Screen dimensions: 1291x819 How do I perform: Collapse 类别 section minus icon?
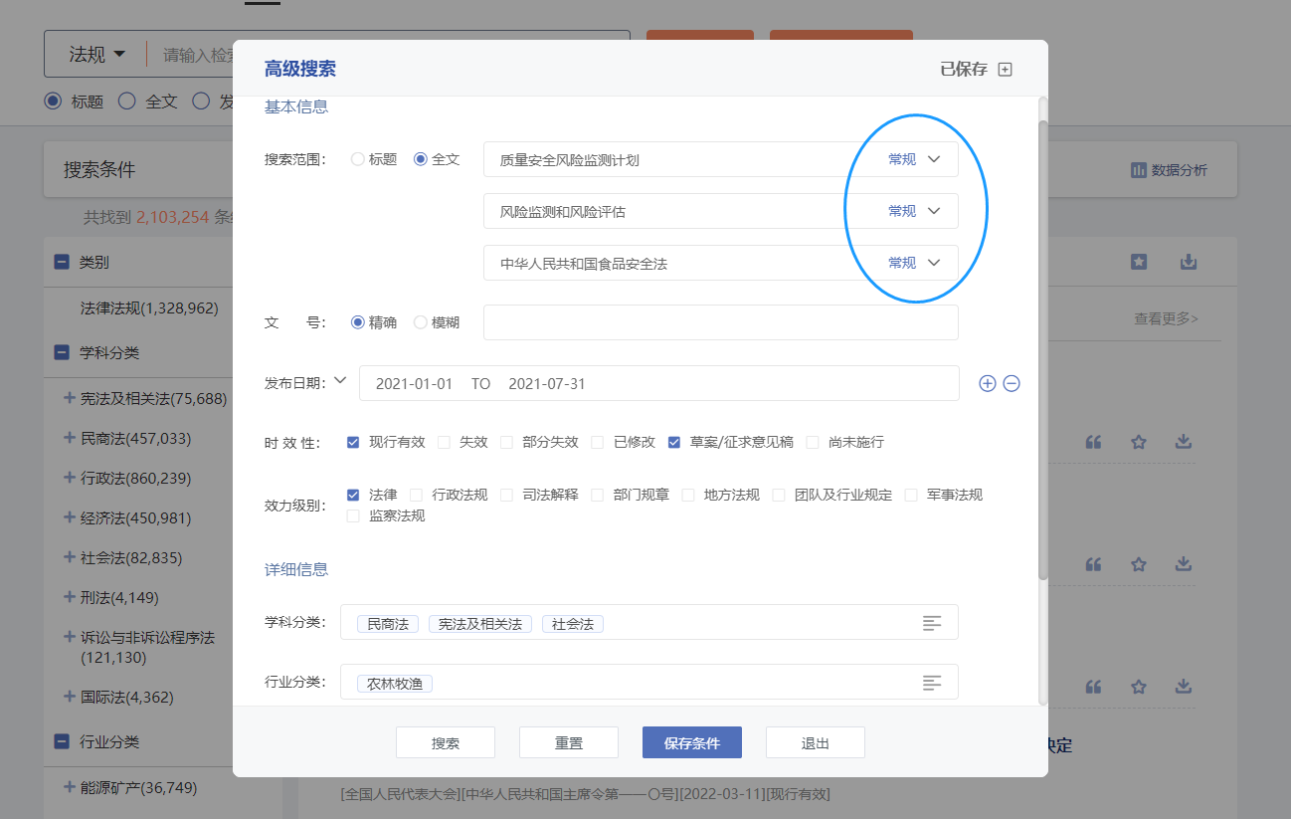click(62, 263)
